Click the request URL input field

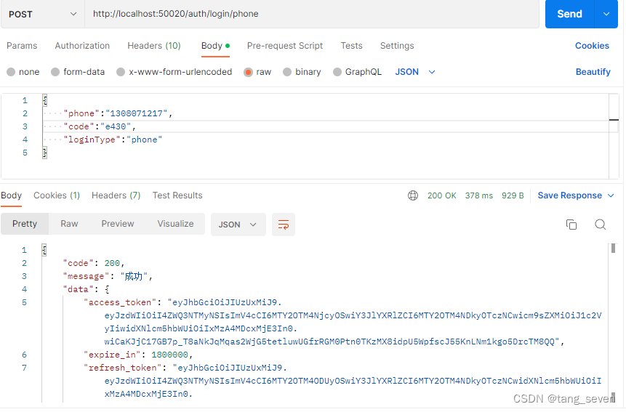(x=311, y=14)
